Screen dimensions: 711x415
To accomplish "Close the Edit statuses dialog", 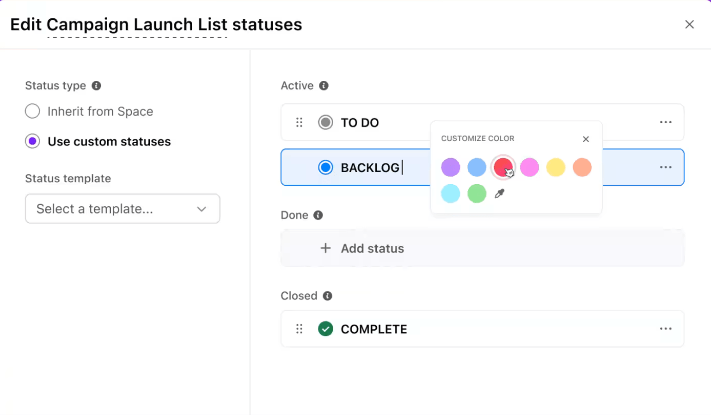I will coord(690,24).
